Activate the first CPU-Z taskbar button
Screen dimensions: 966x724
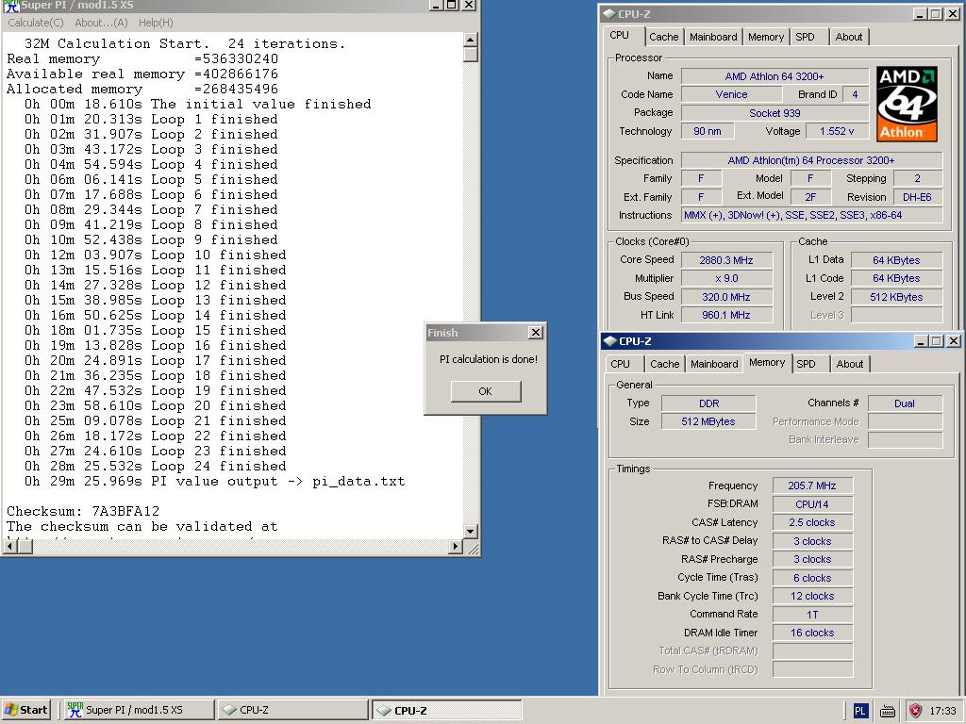pos(292,710)
